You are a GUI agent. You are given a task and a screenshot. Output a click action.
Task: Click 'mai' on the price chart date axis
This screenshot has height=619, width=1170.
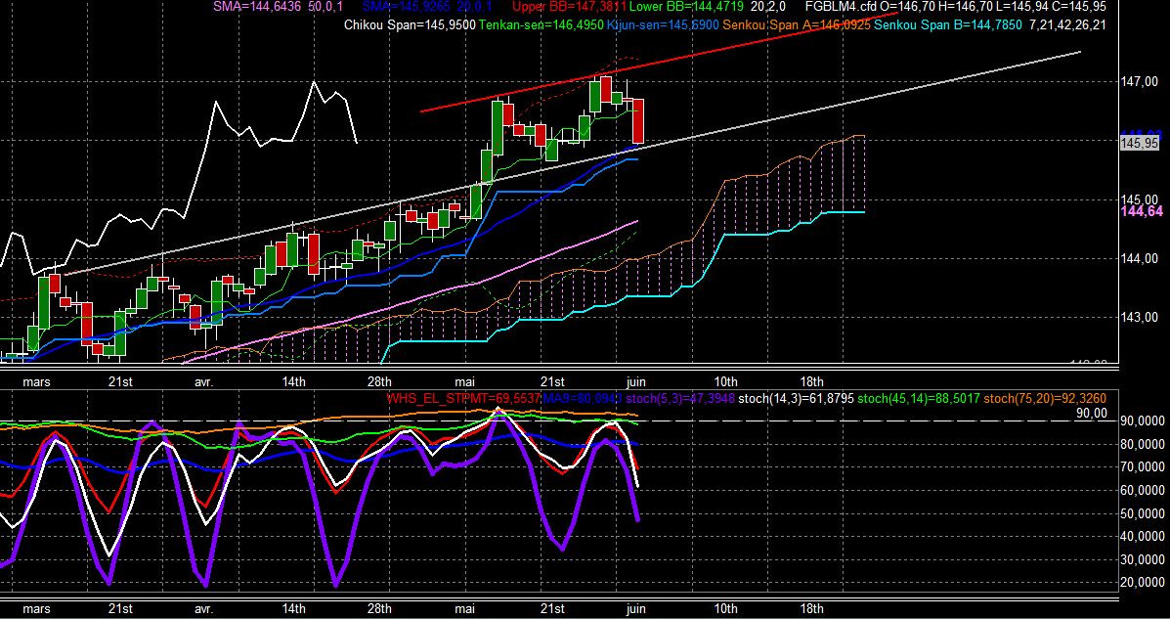465,381
